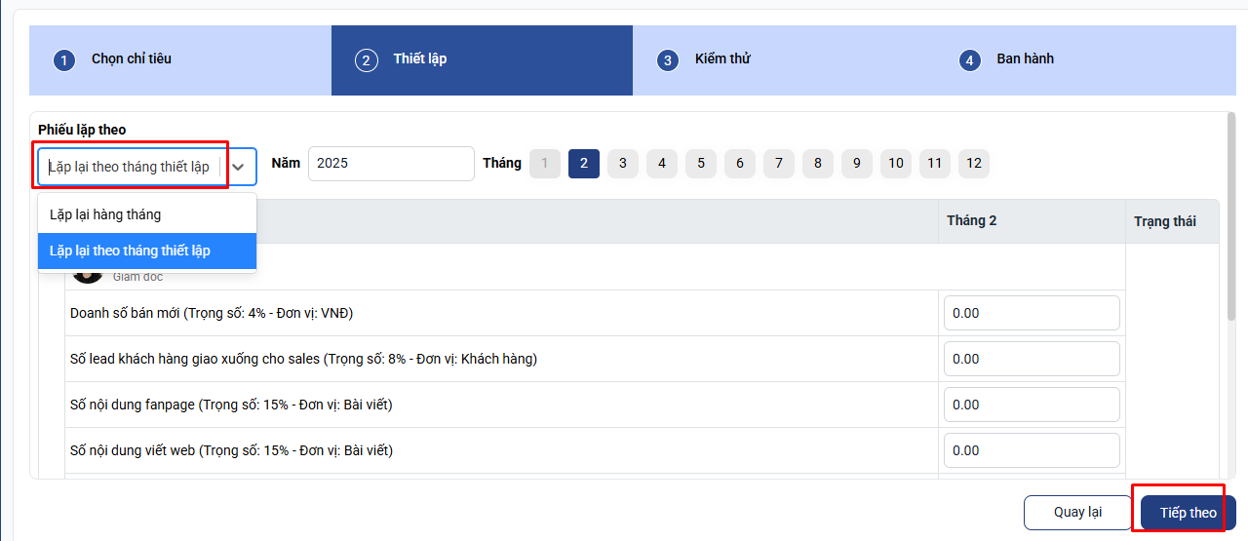Image resolution: width=1248 pixels, height=541 pixels.
Task: Click the year input field showing 2025
Action: 391,163
